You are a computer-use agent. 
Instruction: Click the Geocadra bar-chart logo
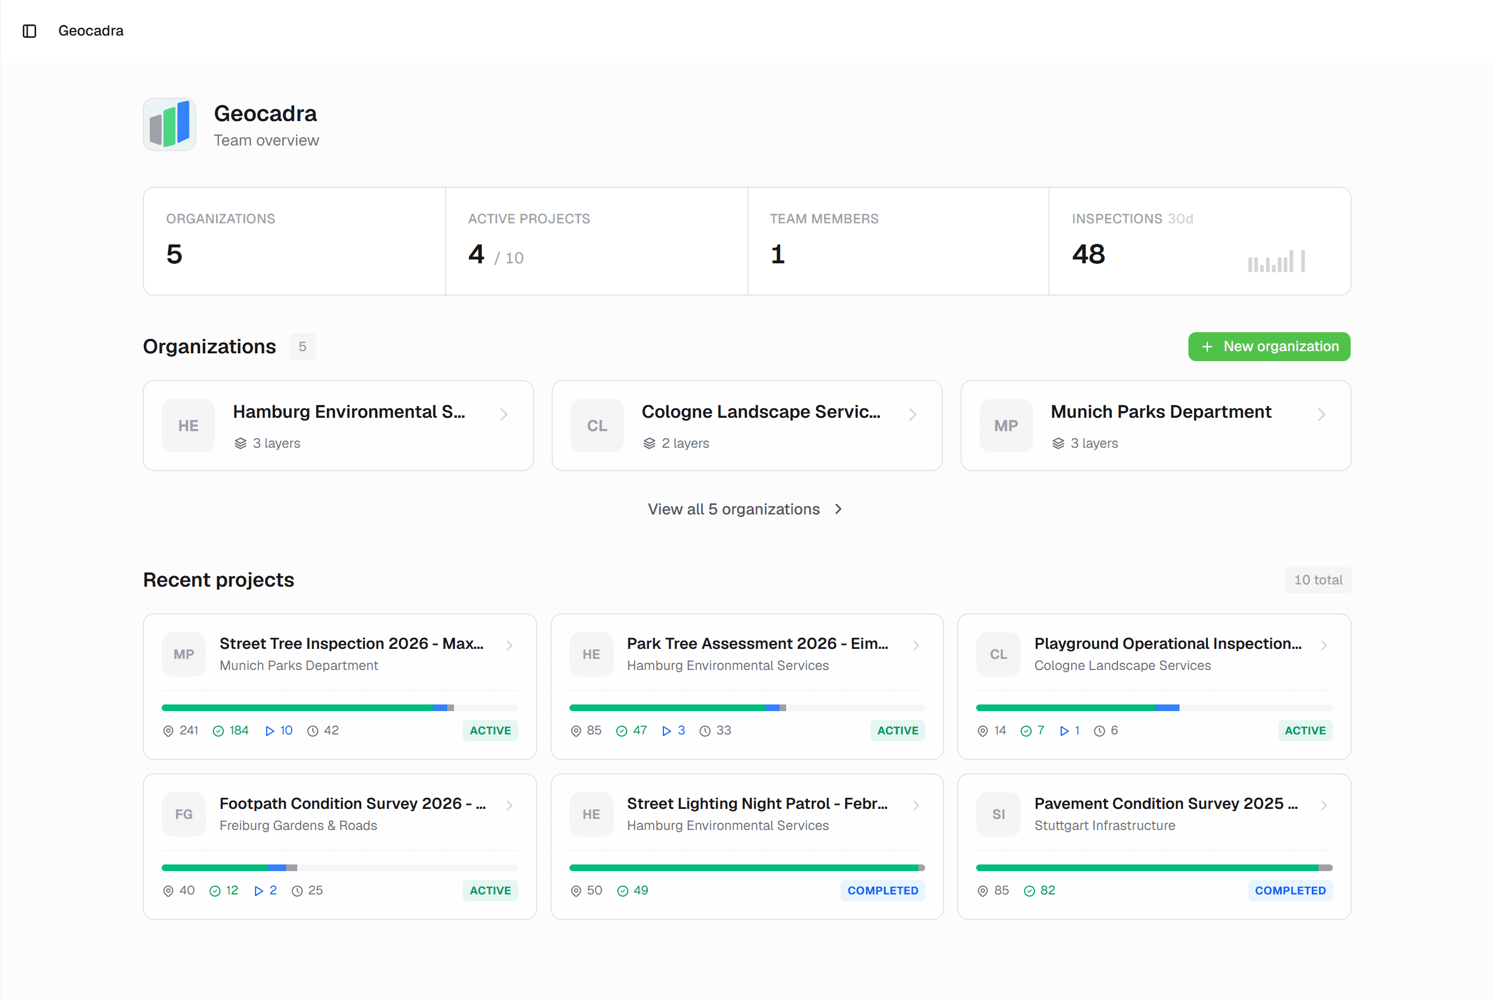169,124
